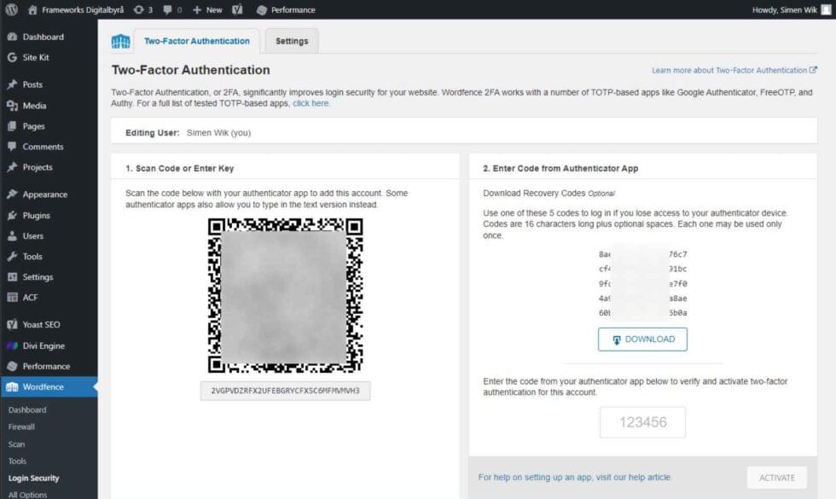
Task: Open Yoast icon in admin bar
Action: pos(237,9)
